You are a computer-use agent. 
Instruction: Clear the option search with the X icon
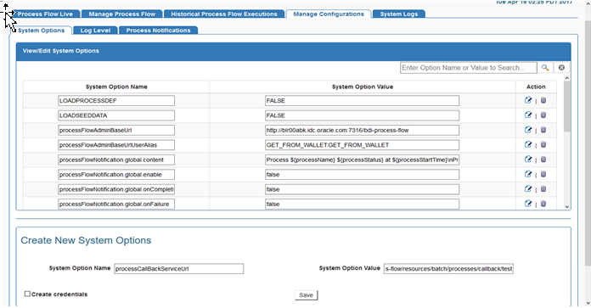(561, 67)
